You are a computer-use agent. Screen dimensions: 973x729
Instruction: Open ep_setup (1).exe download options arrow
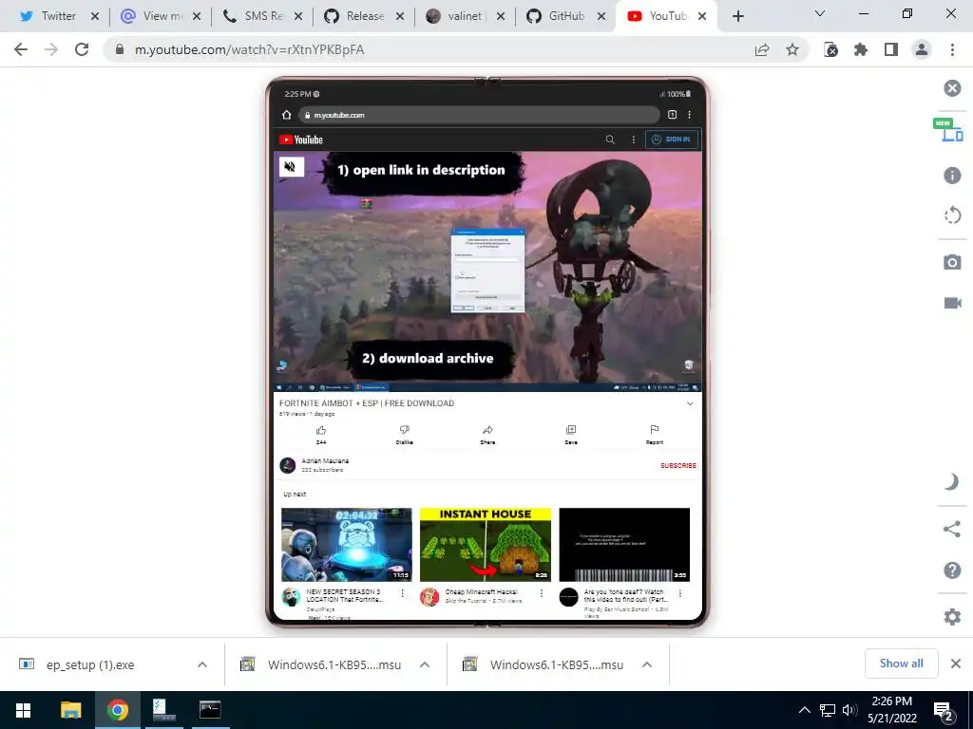202,664
